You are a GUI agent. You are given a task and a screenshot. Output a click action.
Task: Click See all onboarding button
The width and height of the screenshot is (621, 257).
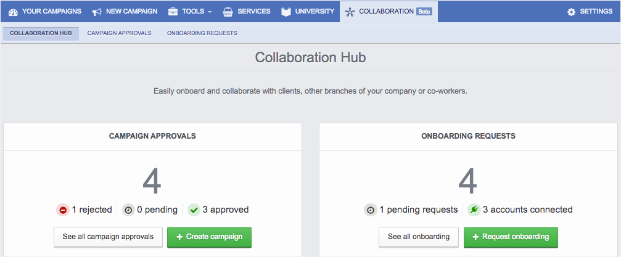click(x=419, y=237)
